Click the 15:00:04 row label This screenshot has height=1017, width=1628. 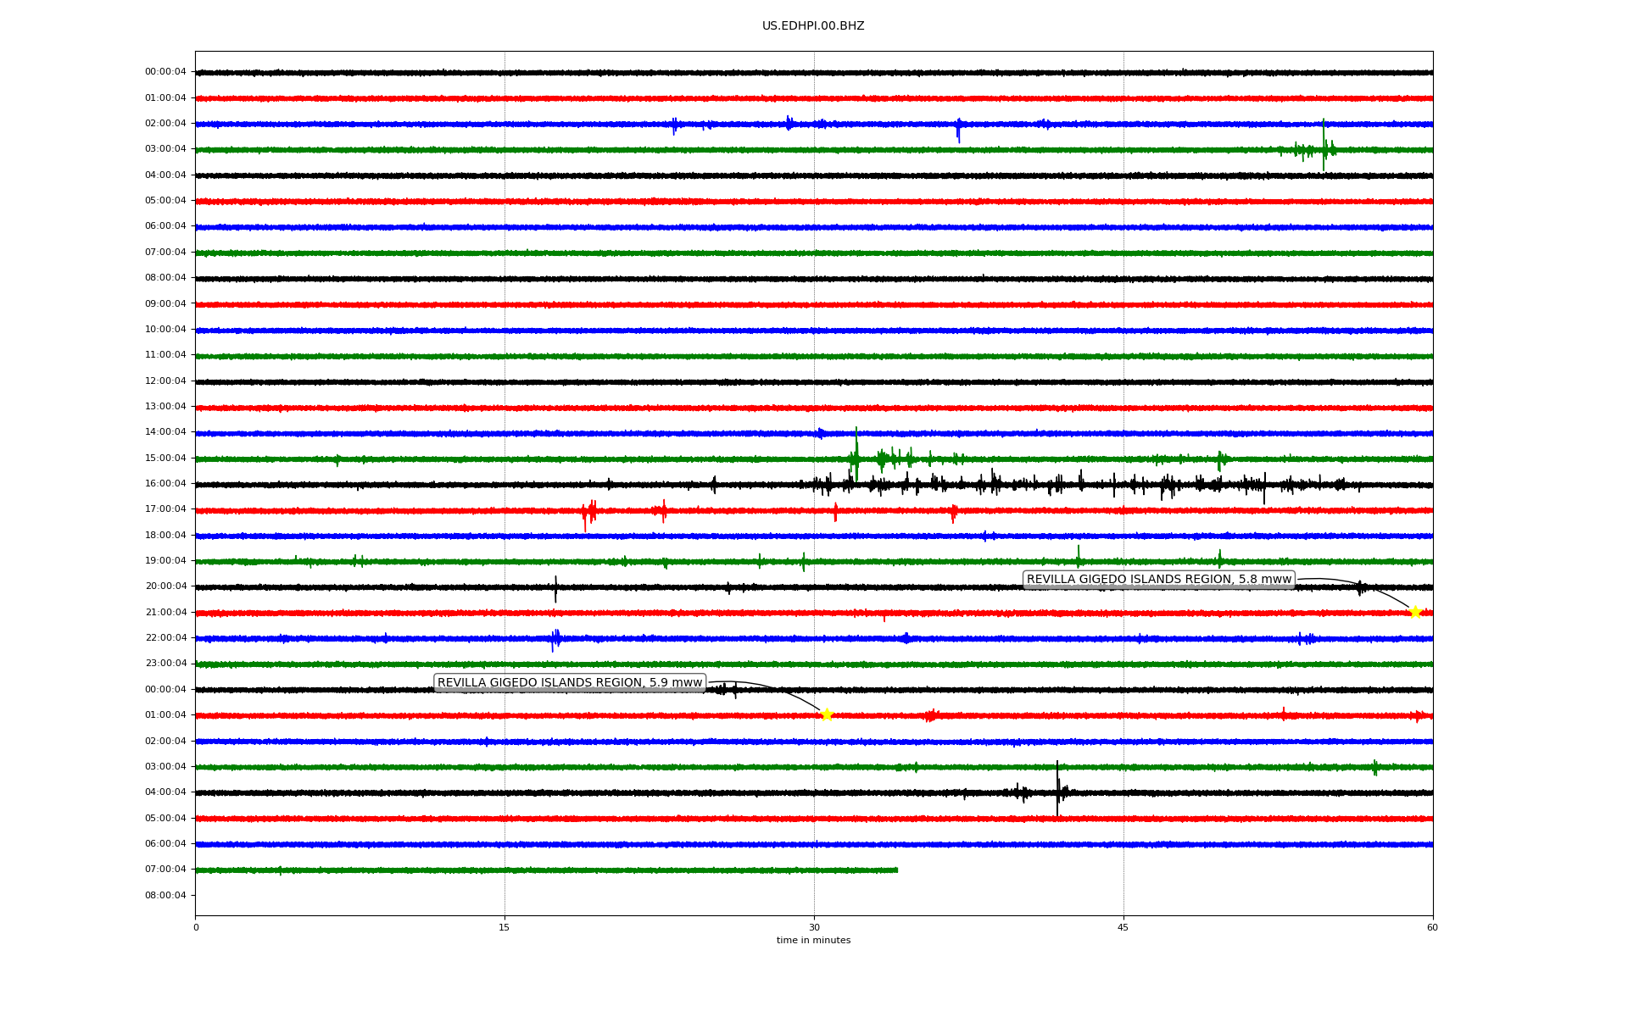pyautogui.click(x=165, y=458)
